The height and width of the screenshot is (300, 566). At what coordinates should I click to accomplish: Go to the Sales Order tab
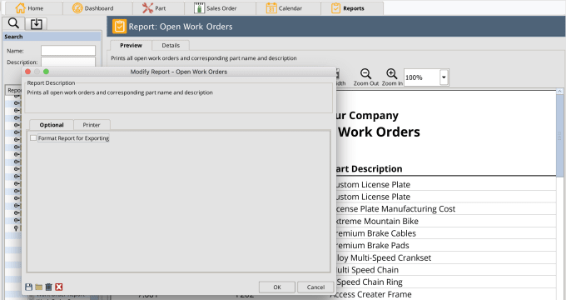coord(216,8)
